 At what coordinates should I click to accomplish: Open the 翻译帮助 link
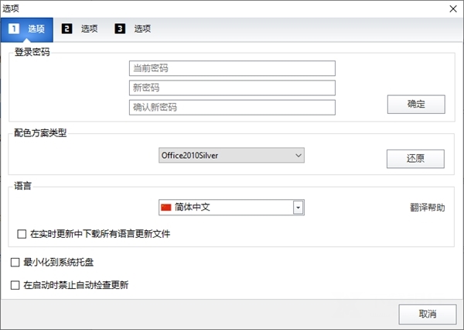click(x=428, y=208)
